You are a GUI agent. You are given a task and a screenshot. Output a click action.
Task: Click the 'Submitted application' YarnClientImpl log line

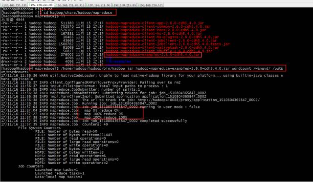103,97
